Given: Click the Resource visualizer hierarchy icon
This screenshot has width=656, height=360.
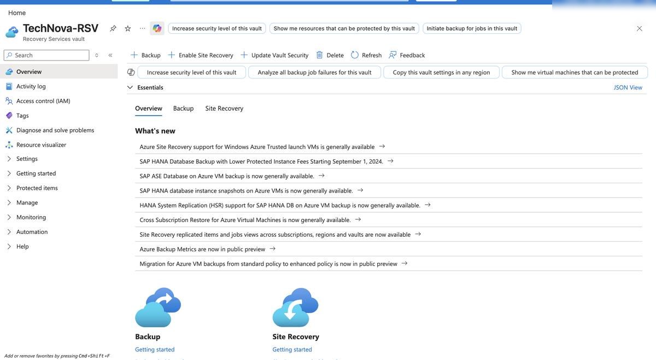Looking at the screenshot, I should pyautogui.click(x=9, y=145).
